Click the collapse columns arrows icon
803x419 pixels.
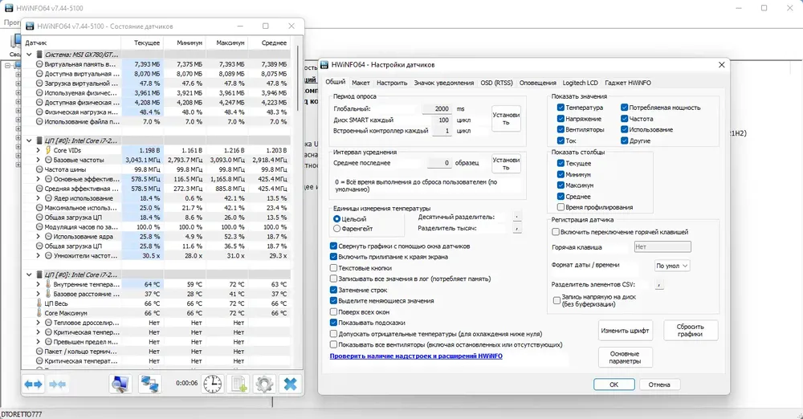(57, 384)
